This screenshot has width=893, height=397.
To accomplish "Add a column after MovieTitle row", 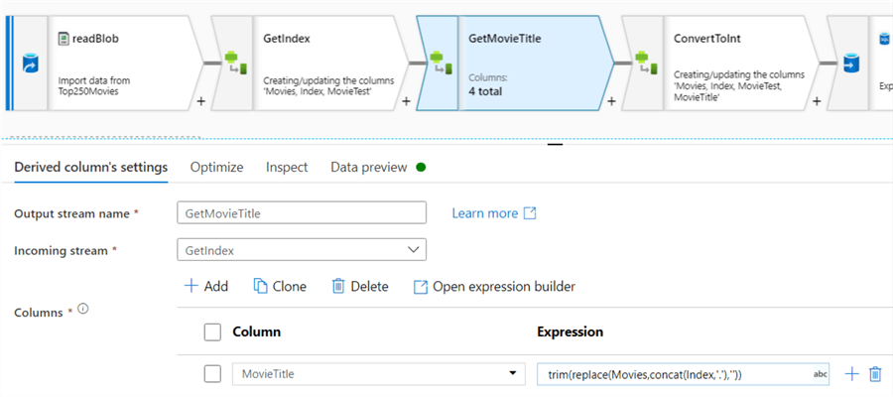I will (x=850, y=374).
